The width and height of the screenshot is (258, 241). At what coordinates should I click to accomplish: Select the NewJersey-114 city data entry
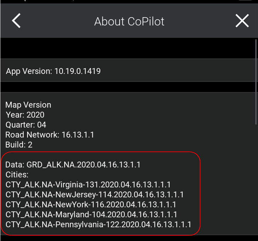tap(94, 195)
